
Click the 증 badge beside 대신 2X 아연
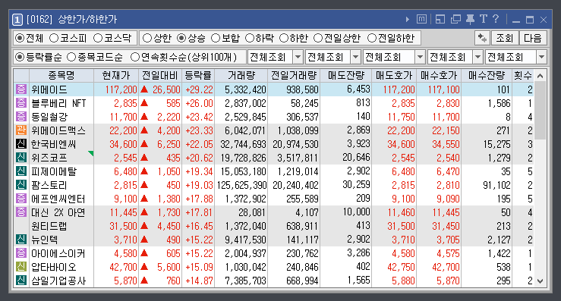21,212
